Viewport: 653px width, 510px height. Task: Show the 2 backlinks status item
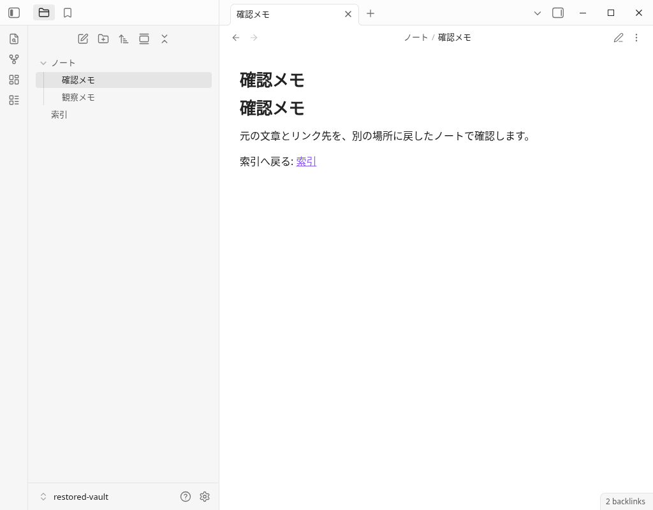(x=625, y=501)
